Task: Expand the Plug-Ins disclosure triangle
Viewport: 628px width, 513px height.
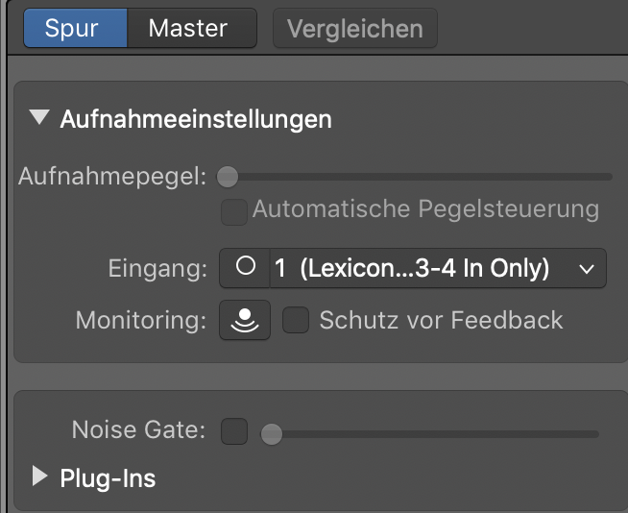Action: tap(39, 476)
